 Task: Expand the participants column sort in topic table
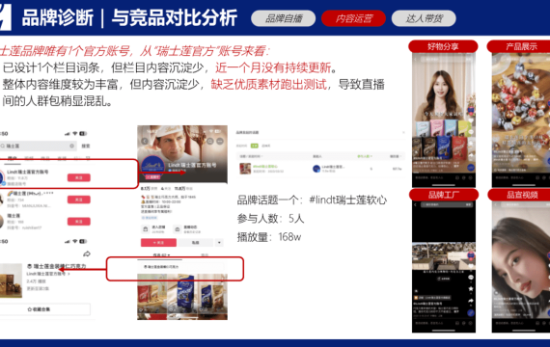point(365,156)
